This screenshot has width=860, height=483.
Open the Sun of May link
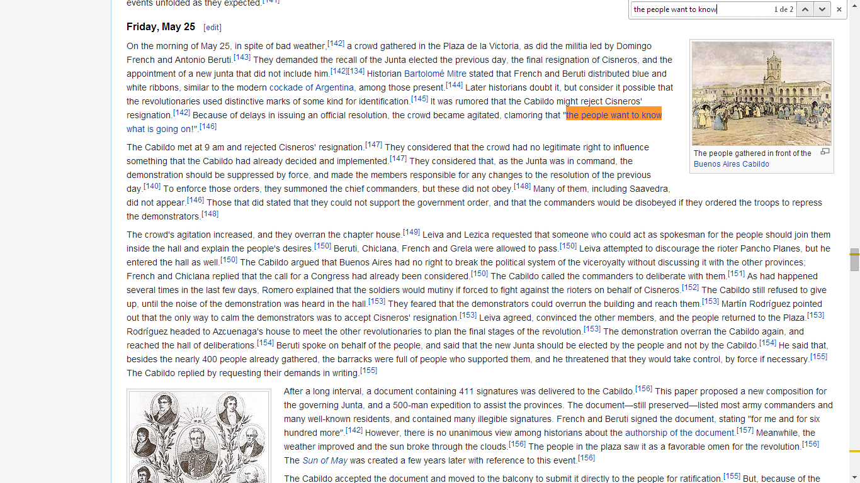click(325, 460)
